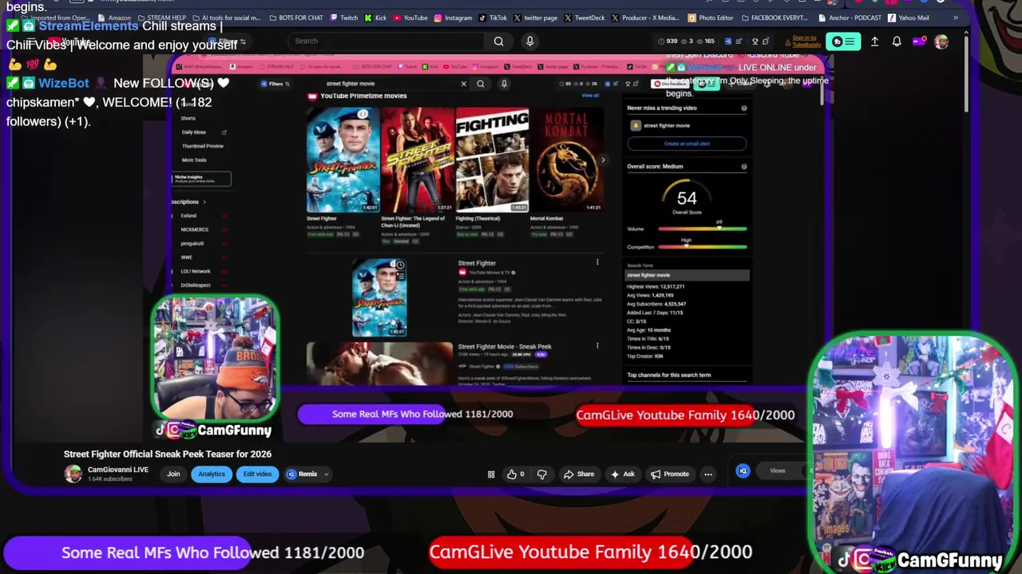Click the Volume score slider bar
This screenshot has width=1022, height=574.
[703, 229]
